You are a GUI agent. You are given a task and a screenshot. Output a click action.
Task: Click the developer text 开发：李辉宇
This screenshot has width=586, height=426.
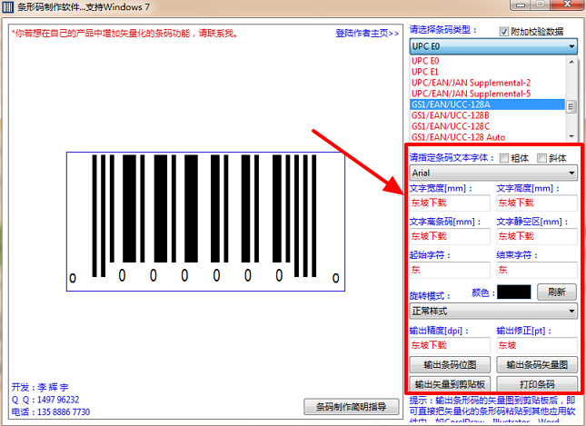(x=40, y=387)
